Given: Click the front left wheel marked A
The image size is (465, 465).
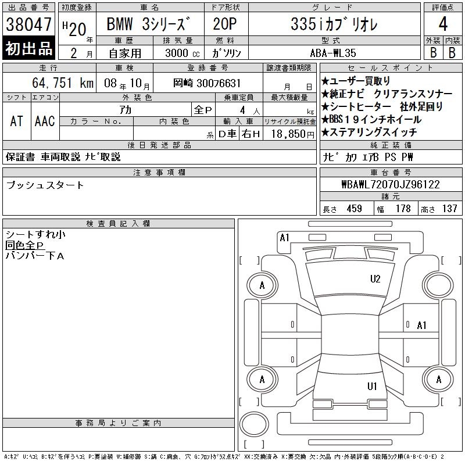Looking at the screenshot, I should [262, 285].
